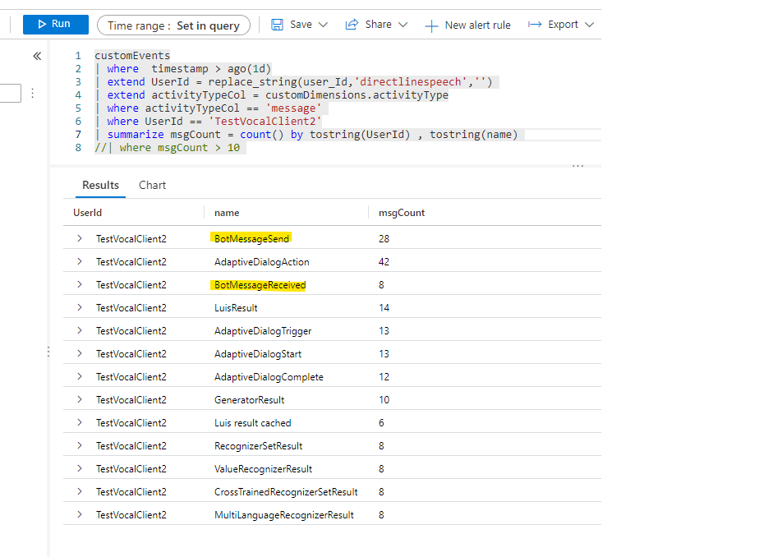The height and width of the screenshot is (557, 773).
Task: Click the Export arrow icon
Action: click(x=535, y=24)
